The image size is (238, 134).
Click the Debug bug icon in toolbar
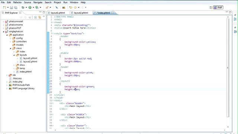pyautogui.click(x=23, y=7)
